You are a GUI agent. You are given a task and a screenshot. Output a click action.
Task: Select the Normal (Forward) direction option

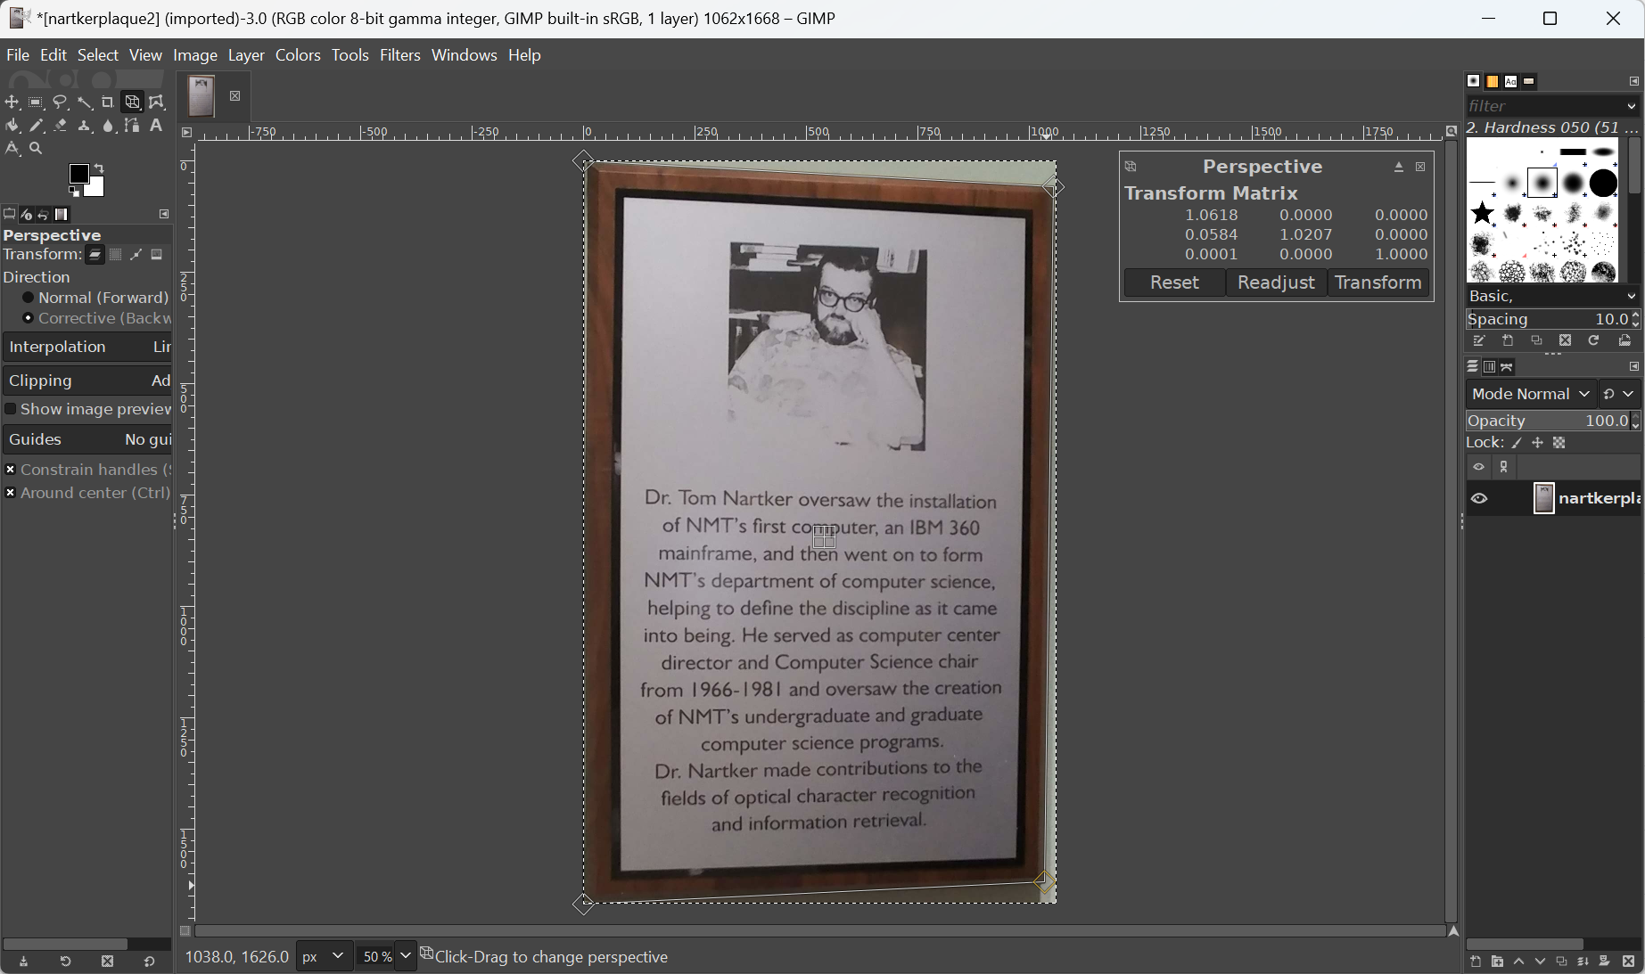(29, 298)
